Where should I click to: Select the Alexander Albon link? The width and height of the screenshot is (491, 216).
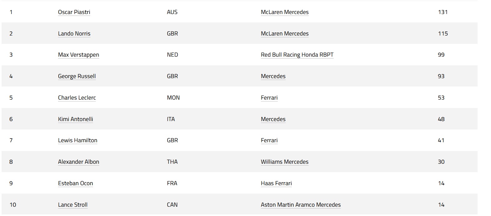tap(78, 162)
